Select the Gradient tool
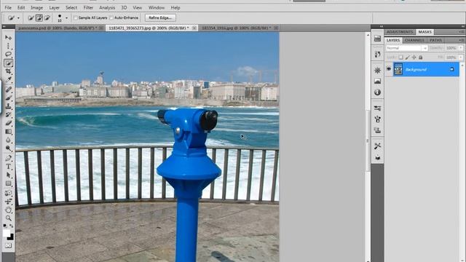Viewport: 466px width, 262px height. (8, 132)
